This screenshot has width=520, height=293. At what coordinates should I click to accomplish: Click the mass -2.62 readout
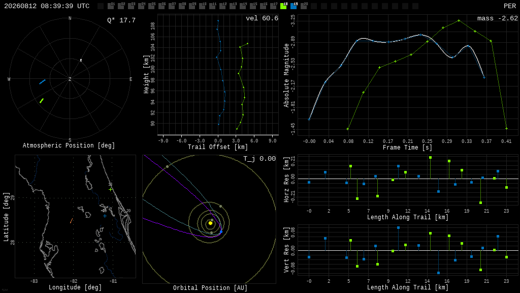pos(498,18)
